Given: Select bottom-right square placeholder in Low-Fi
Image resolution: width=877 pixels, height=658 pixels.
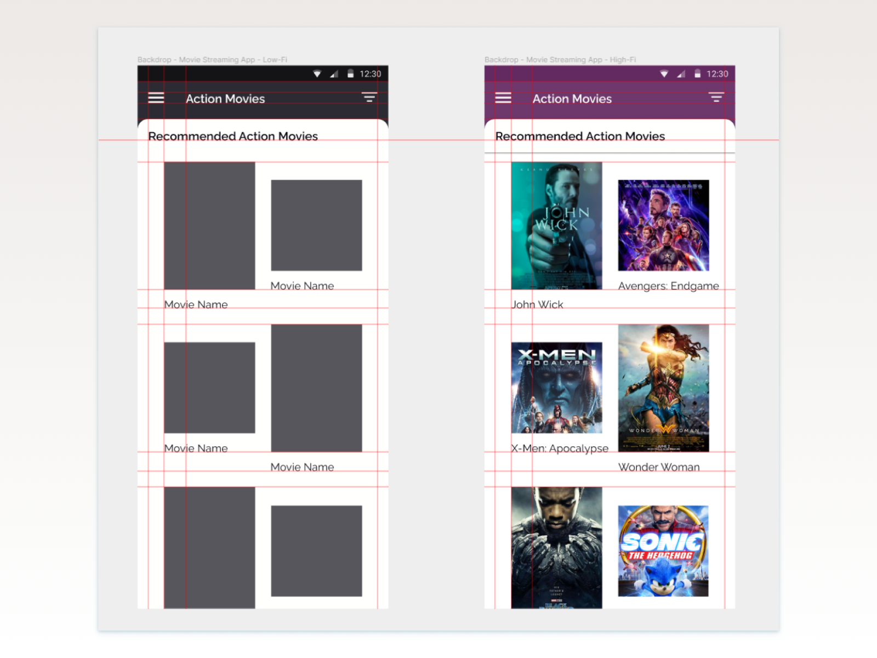Looking at the screenshot, I should pos(316,551).
